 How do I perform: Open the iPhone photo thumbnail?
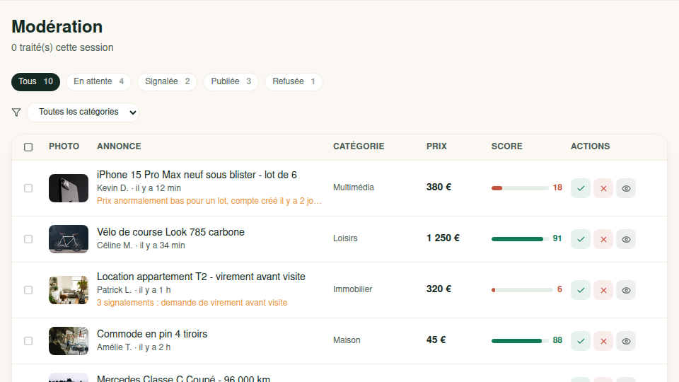point(69,188)
